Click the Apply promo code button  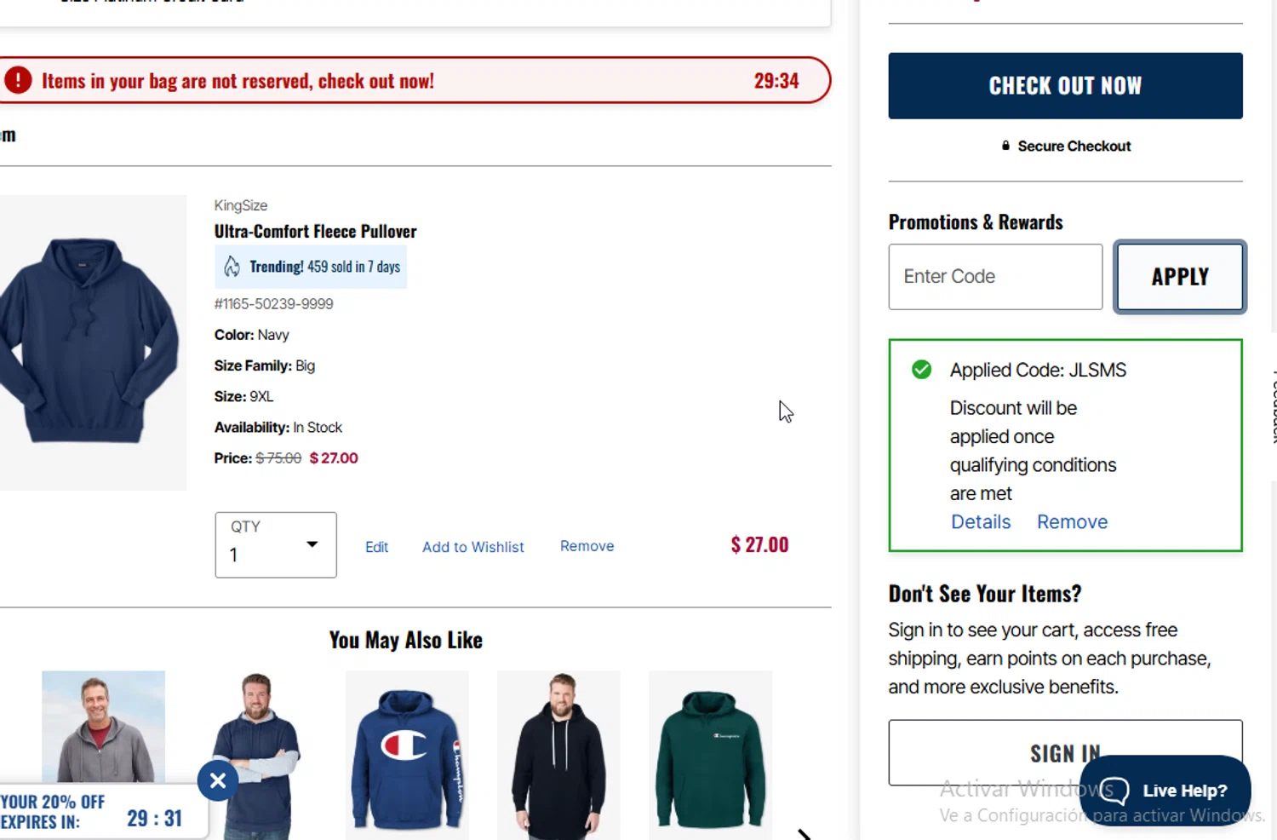1180,277
